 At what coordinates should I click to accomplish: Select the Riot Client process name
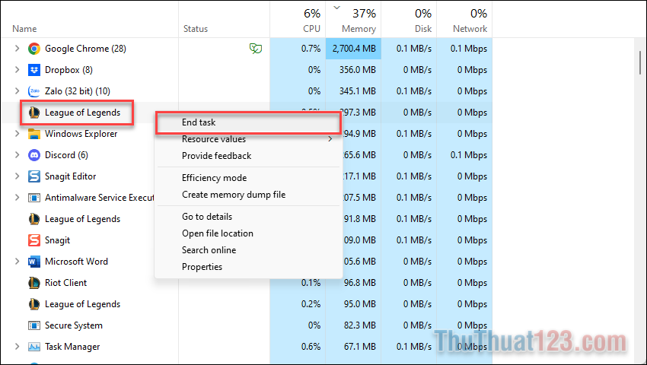65,283
